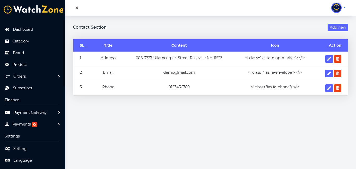The height and width of the screenshot is (169, 356).
Task: Click the edit pencil icon for Address row
Action: click(x=329, y=59)
